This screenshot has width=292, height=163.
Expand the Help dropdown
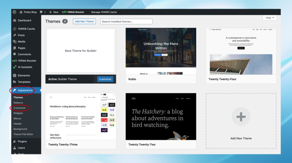point(270,18)
